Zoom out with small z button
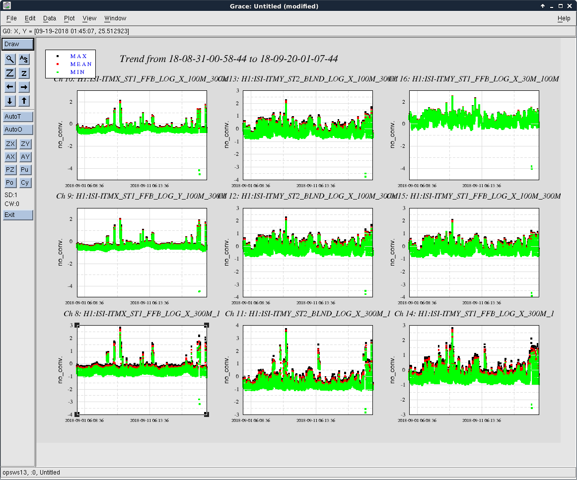This screenshot has width=577, height=480. 24,73
